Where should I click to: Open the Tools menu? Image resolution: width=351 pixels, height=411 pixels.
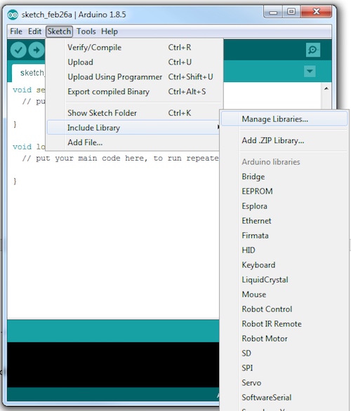click(x=86, y=32)
